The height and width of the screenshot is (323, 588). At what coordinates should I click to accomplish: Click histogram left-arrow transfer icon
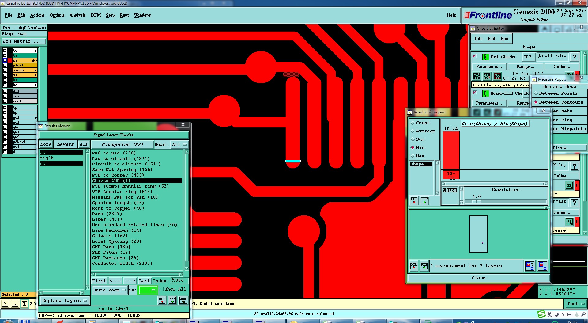coord(542,266)
